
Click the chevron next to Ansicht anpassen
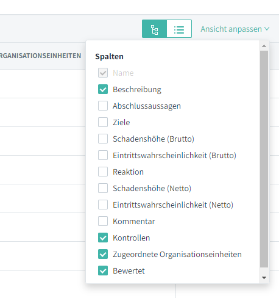267,29
